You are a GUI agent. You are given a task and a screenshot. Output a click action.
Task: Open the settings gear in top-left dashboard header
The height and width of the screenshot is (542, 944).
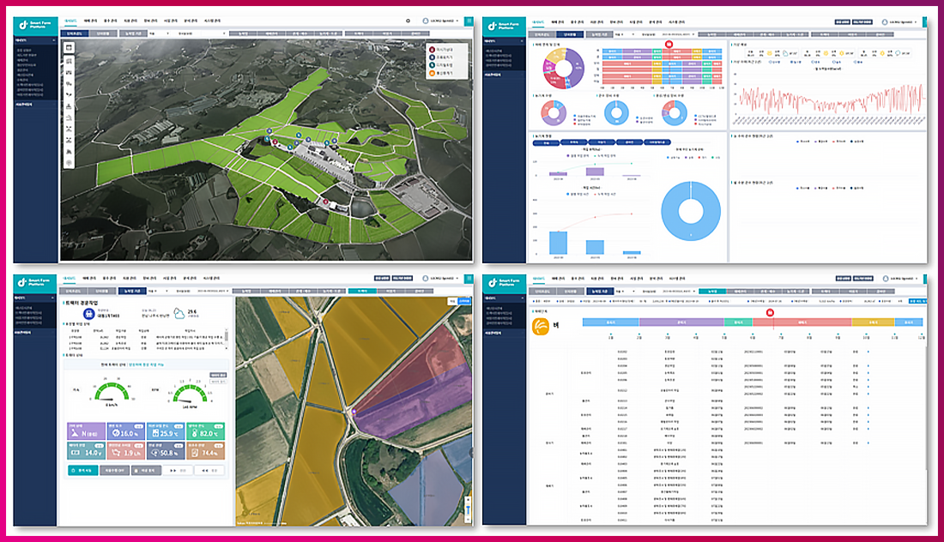click(408, 21)
